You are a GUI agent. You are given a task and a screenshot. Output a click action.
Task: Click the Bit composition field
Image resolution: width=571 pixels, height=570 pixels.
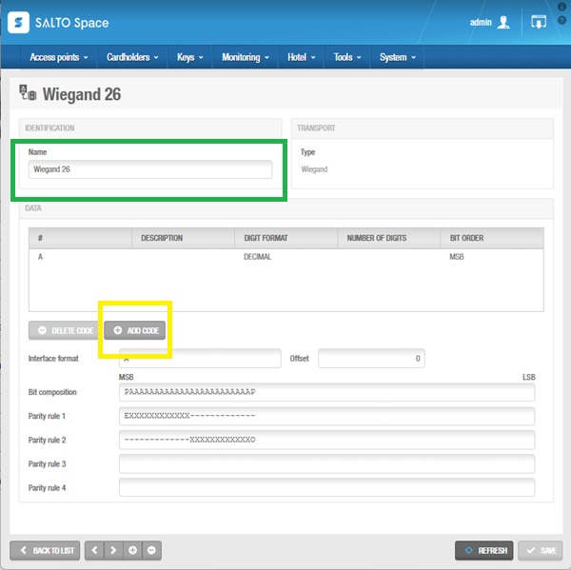click(326, 392)
